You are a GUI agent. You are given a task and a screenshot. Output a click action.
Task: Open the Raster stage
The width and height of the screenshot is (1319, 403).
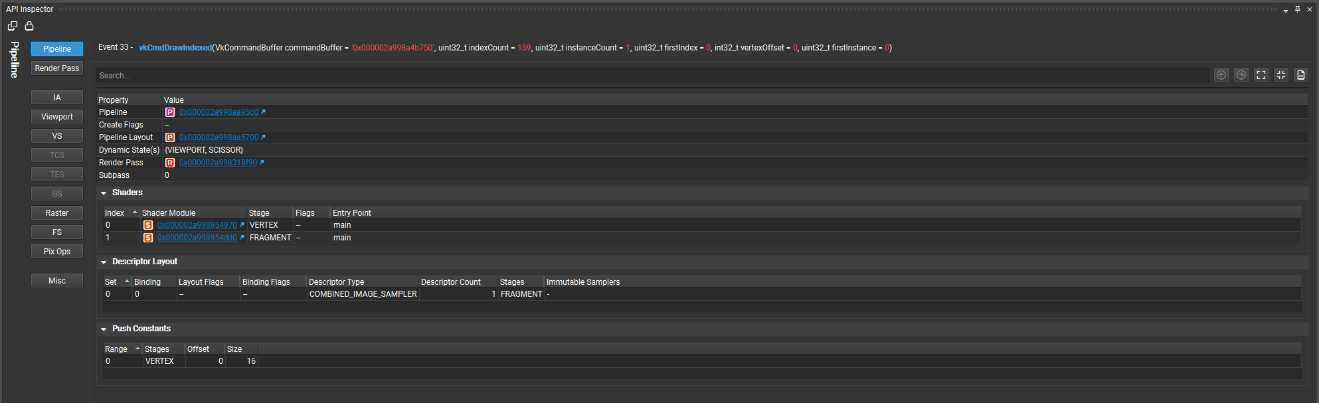pos(57,213)
